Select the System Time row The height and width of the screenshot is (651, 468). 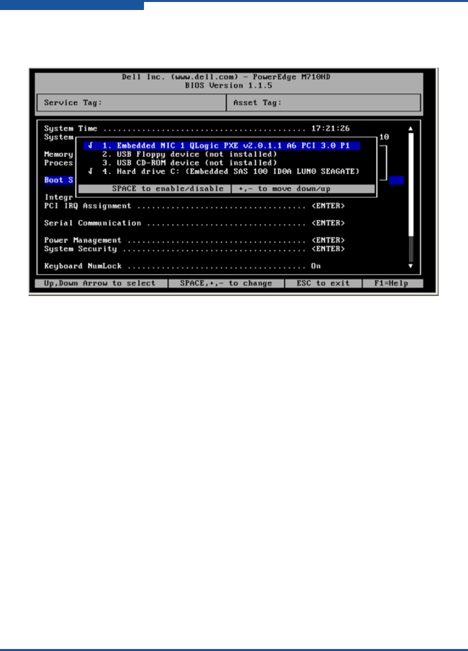197,129
